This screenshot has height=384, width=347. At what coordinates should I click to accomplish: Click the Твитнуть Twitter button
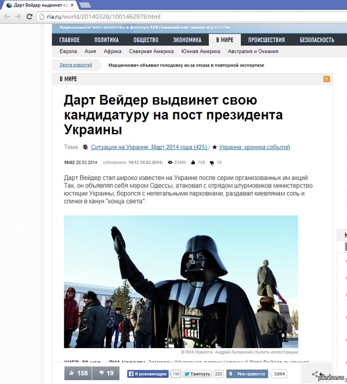point(197,374)
